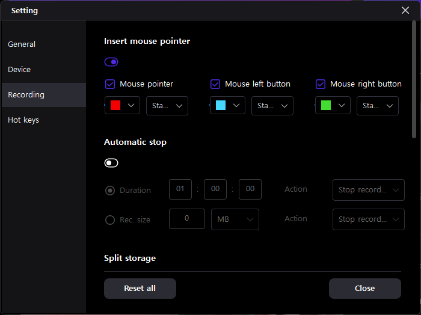
Task: Open the General settings tab
Action: tap(22, 44)
